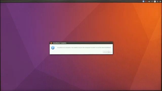The height and width of the screenshot is (91, 162).
Task: Click the 'Installation Complete' title text
Action: pyautogui.click(x=60, y=43)
